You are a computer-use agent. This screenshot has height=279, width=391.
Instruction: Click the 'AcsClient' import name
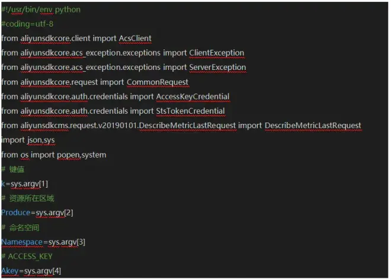(x=135, y=39)
